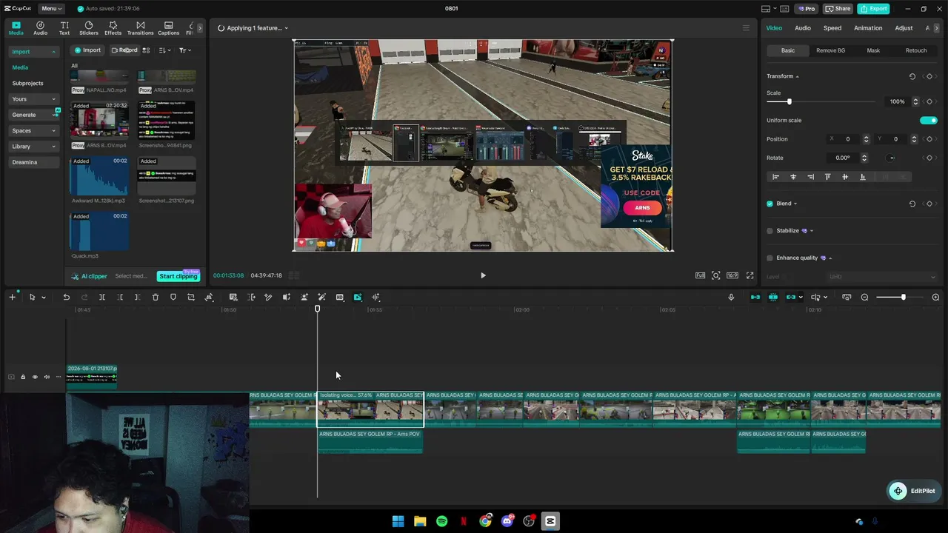Open the selection tool mode dropdown

click(44, 298)
